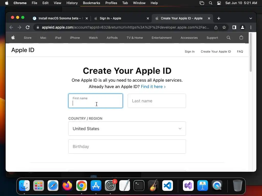Open the Edit menu
This screenshot has height=196, width=262.
point(45,3)
